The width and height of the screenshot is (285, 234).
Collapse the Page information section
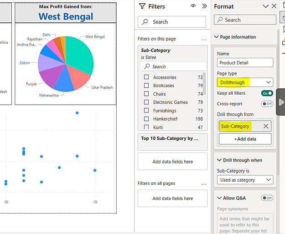point(216,37)
